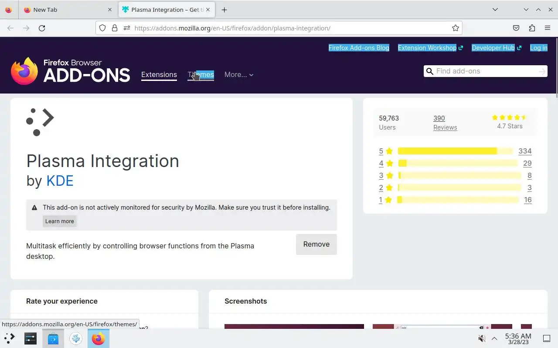Open the Firefox hamburger menu
Screen dimensions: 558x348
tap(548, 28)
